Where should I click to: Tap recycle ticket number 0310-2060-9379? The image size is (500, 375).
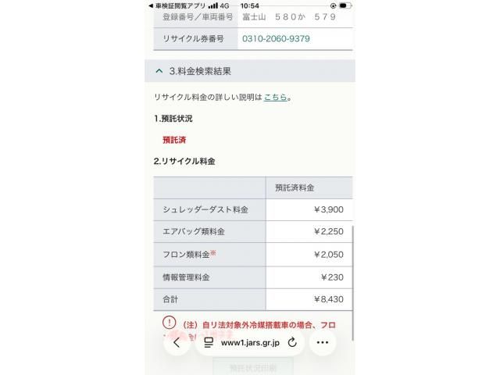coord(276,38)
